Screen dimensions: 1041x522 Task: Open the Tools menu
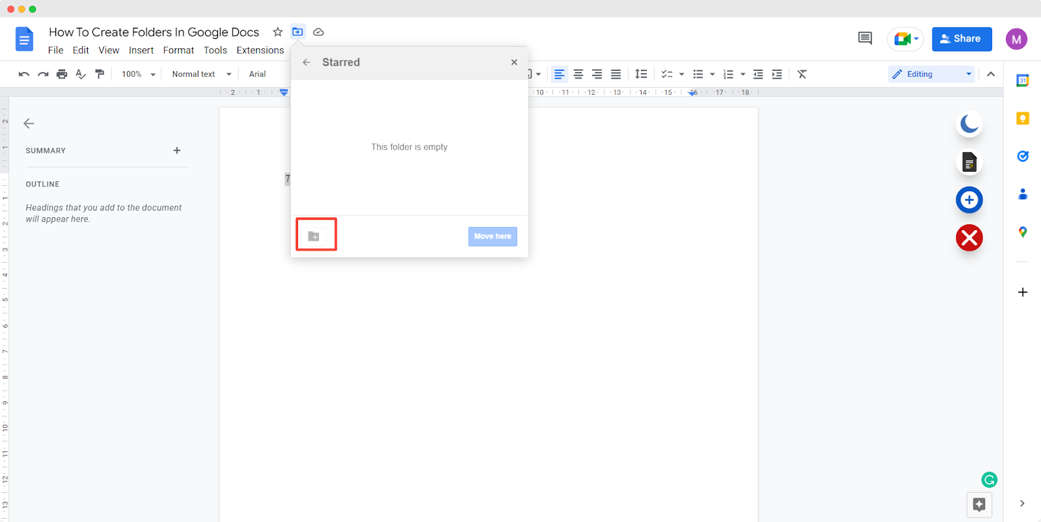point(215,50)
